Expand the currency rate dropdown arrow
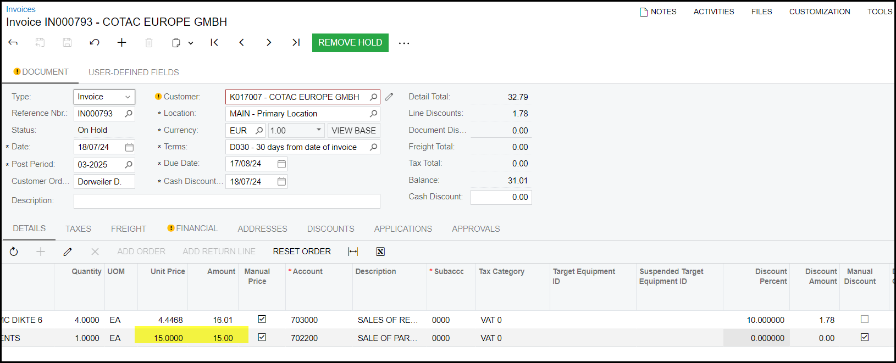The width and height of the screenshot is (896, 363). coord(319,130)
